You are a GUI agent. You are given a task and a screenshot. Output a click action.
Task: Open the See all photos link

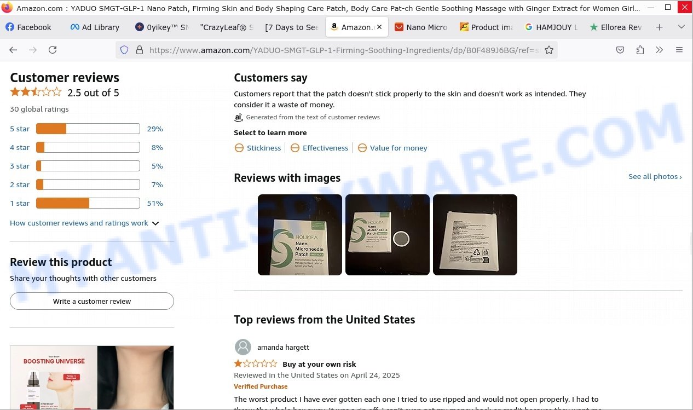(655, 176)
